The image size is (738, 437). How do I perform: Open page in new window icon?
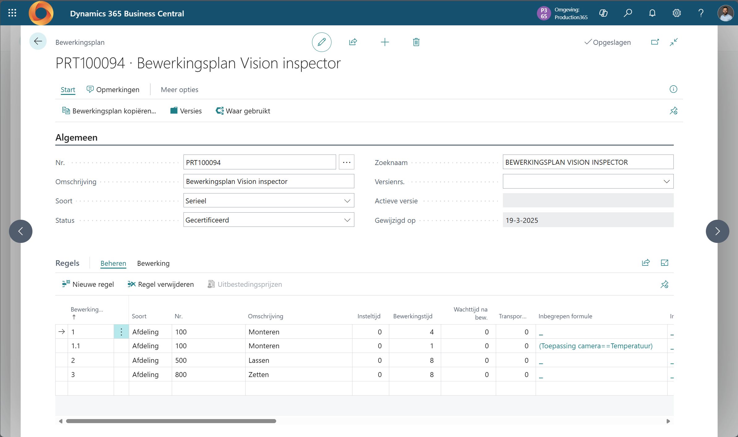655,42
